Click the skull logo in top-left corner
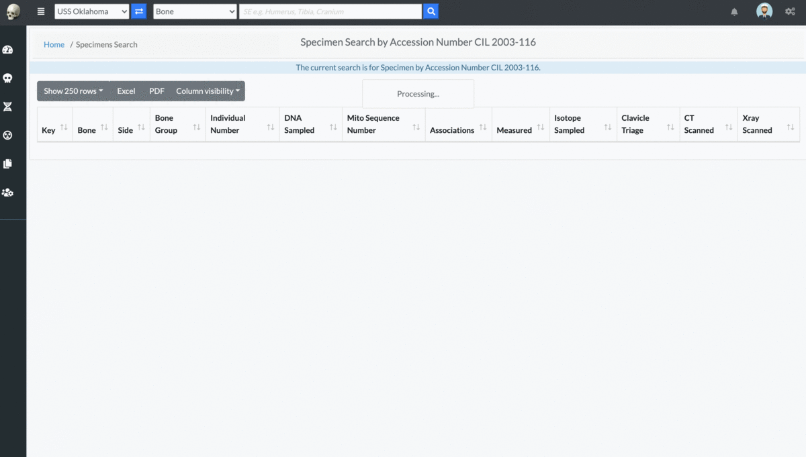Image resolution: width=806 pixels, height=457 pixels. coord(13,11)
